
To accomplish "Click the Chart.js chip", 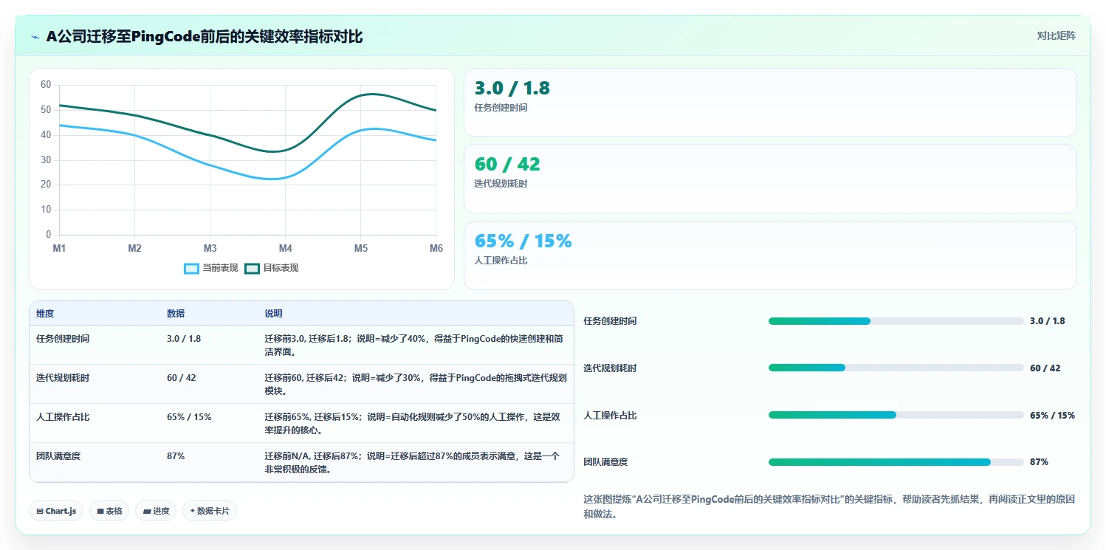I will pyautogui.click(x=56, y=511).
